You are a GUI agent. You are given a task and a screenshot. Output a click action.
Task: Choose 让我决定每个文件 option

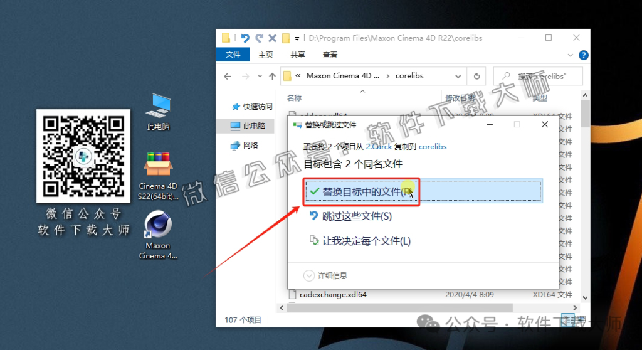360,241
